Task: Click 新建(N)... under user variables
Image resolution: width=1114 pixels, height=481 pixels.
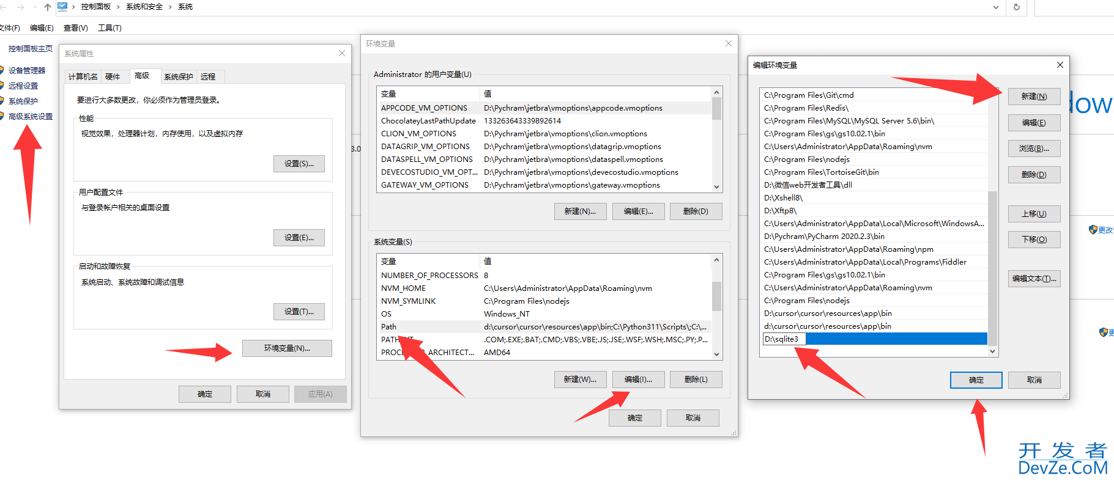Action: (580, 211)
